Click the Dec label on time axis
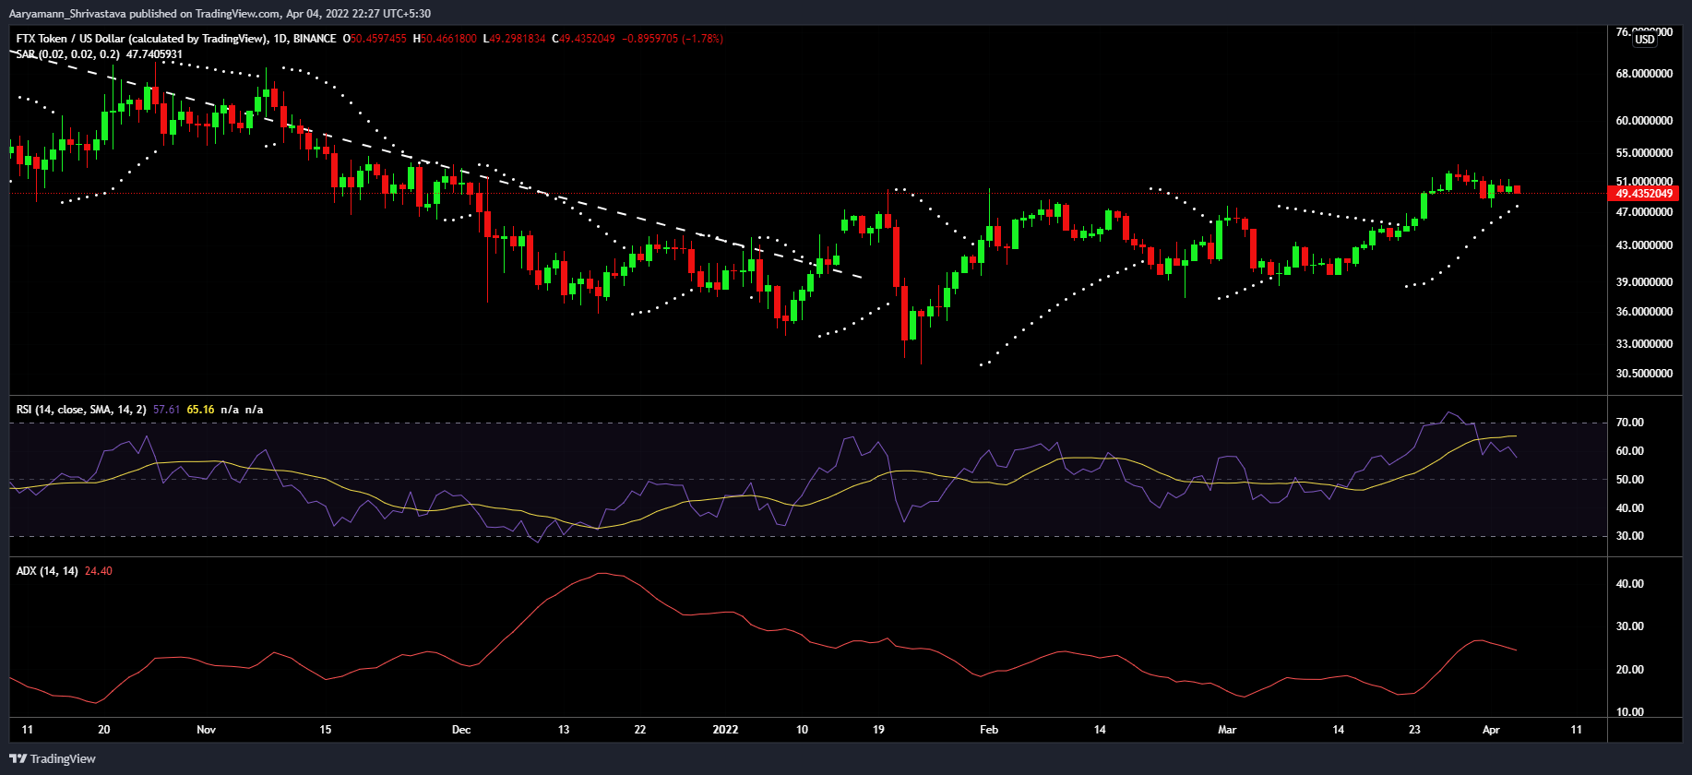The width and height of the screenshot is (1692, 775). coord(461,730)
